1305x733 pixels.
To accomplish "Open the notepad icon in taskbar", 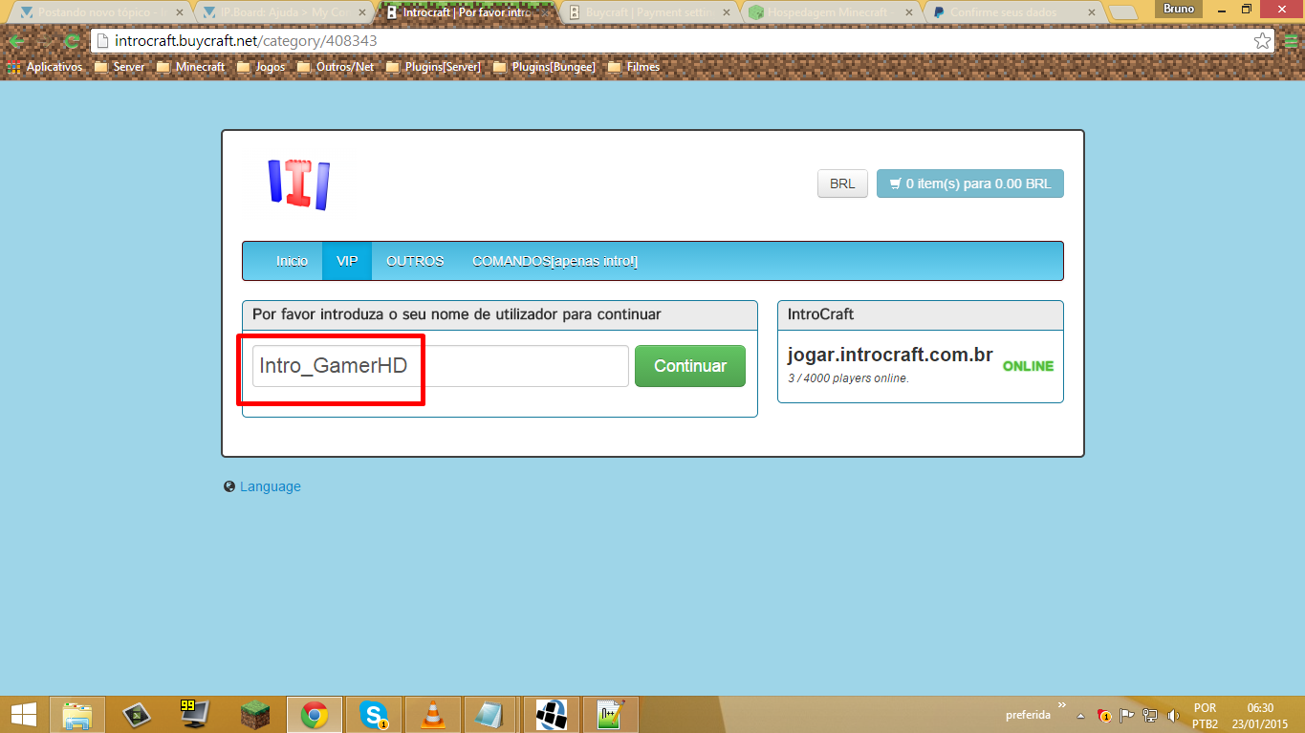I will pyautogui.click(x=491, y=714).
